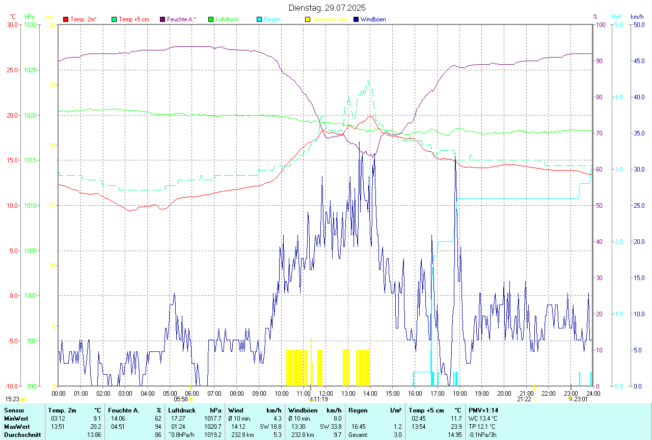Click the chart title Dienstag, 29.07.2025
The image size is (652, 440).
(x=327, y=8)
